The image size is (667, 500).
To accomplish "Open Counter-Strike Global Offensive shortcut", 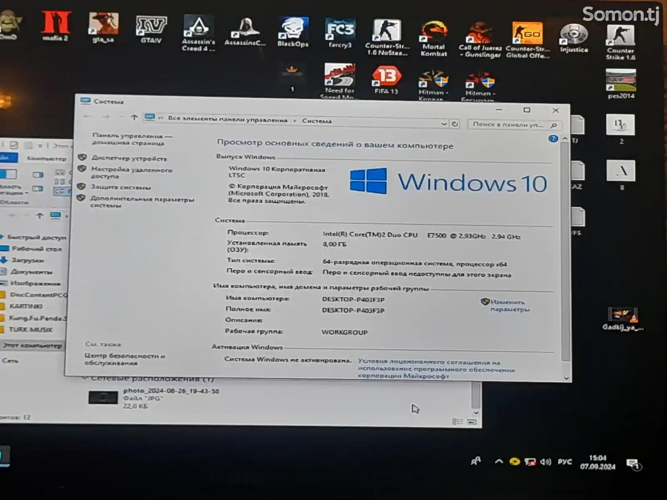I will tap(527, 40).
